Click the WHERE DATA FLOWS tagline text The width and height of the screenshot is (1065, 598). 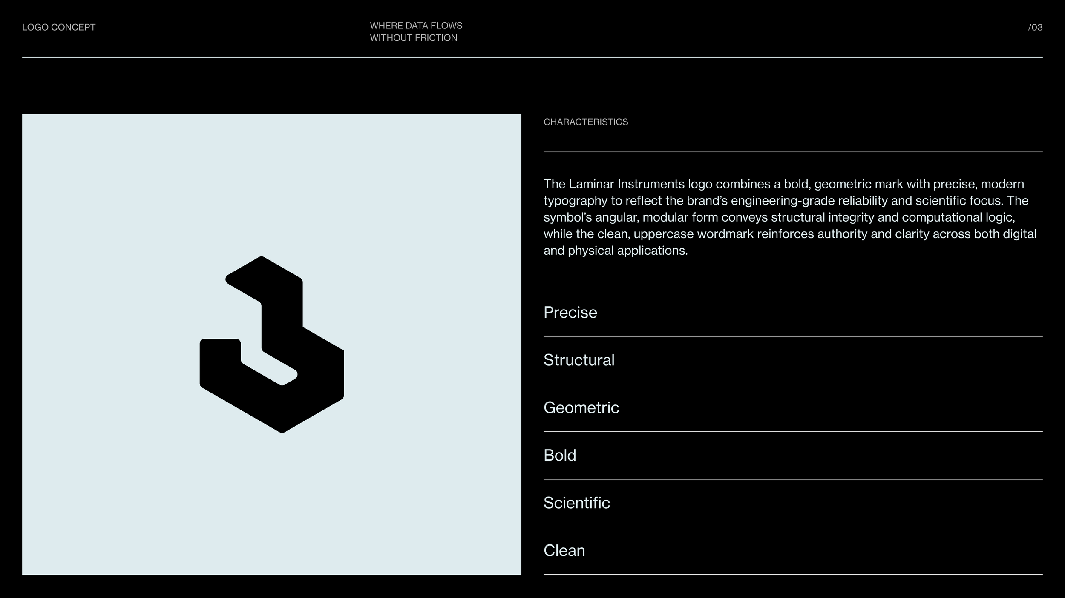click(416, 26)
